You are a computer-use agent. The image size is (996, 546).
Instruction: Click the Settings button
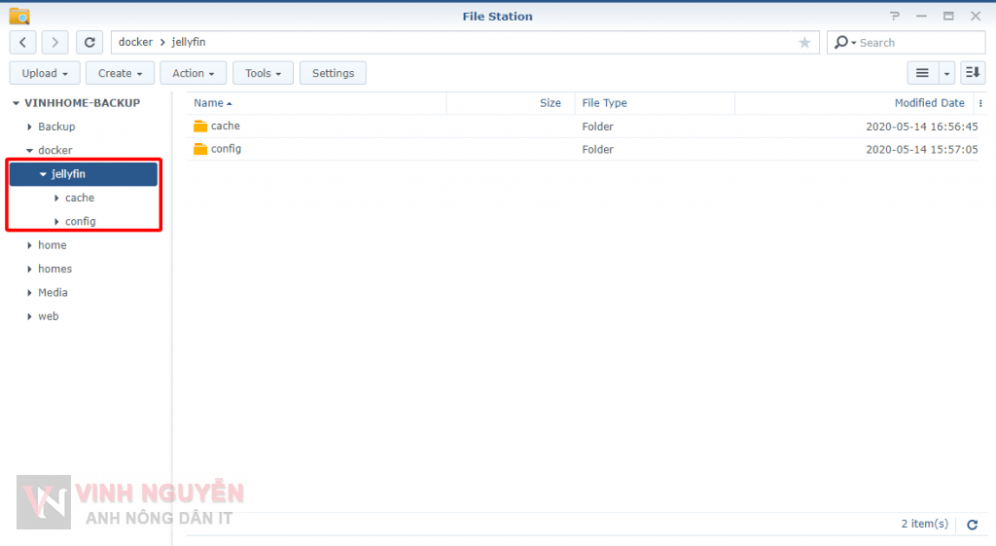tap(333, 73)
